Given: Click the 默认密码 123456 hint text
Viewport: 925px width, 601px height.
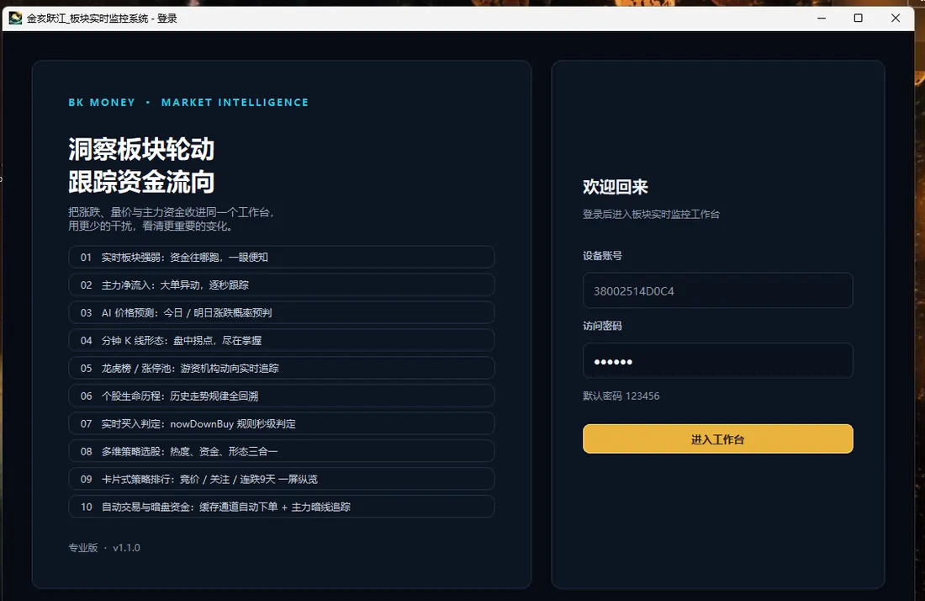Looking at the screenshot, I should pyautogui.click(x=621, y=396).
